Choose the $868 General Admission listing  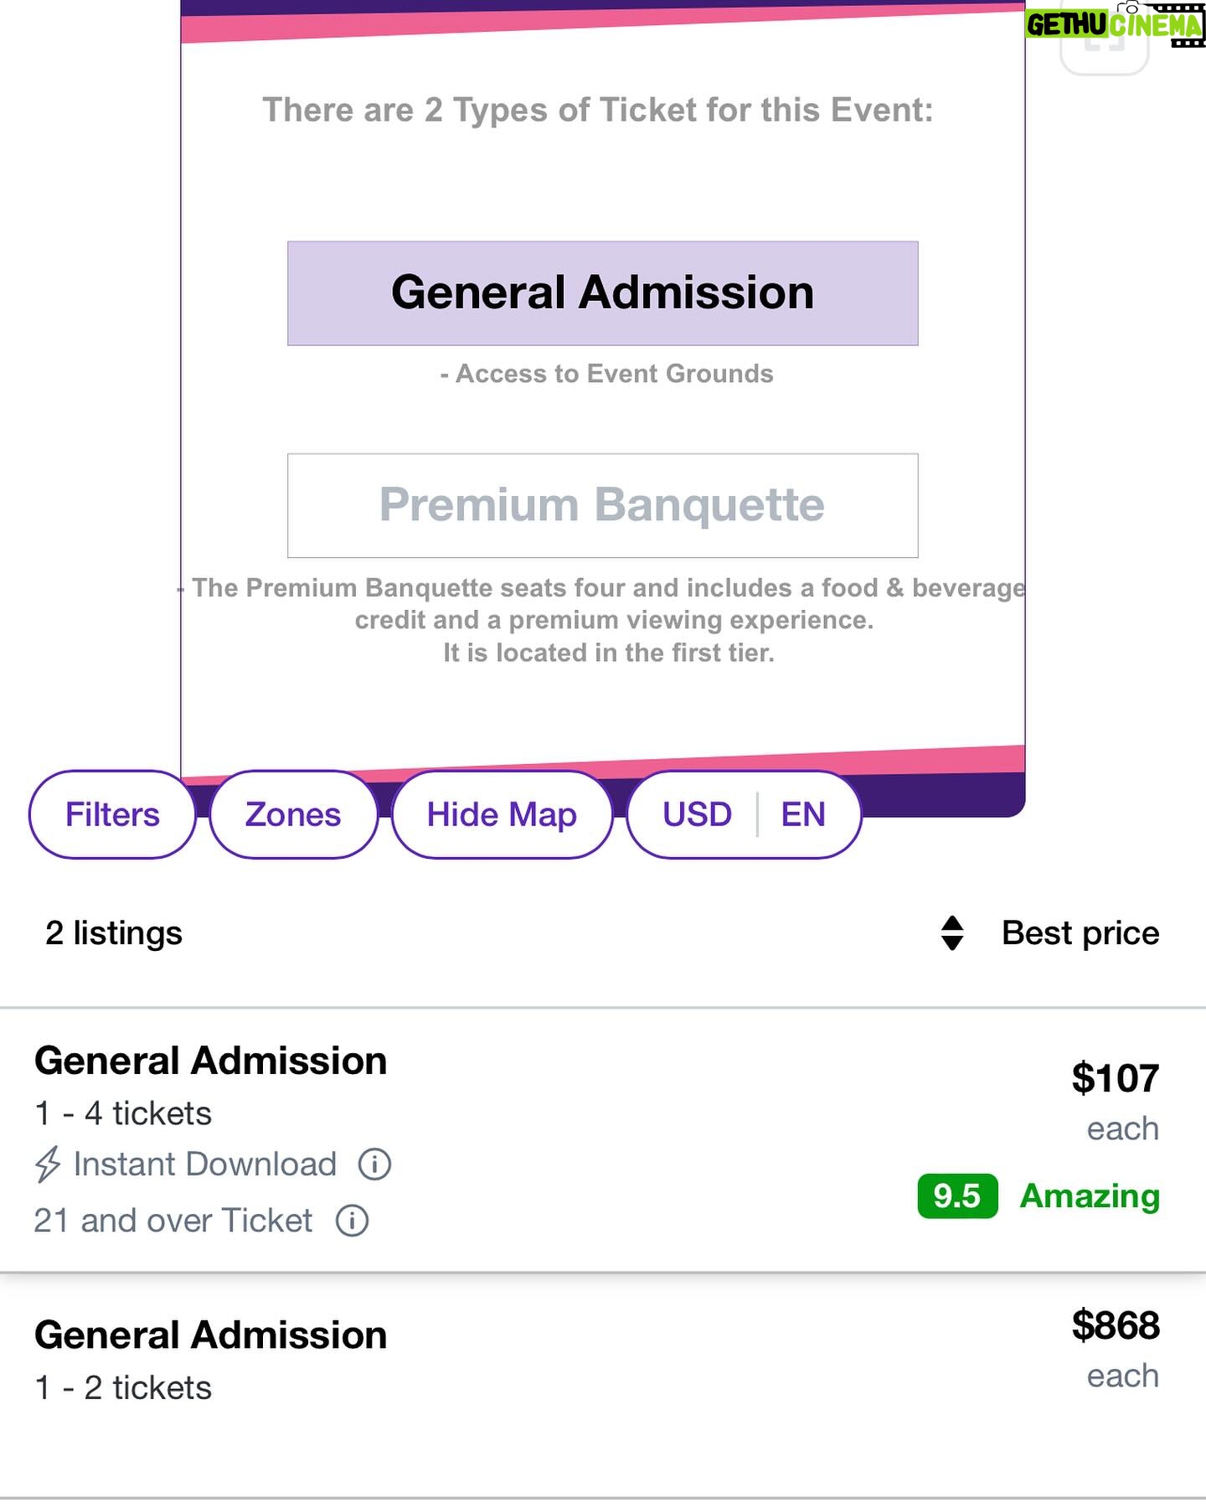[603, 1386]
